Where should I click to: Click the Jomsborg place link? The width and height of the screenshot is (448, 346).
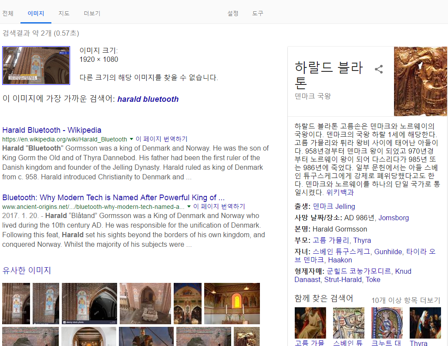(394, 218)
